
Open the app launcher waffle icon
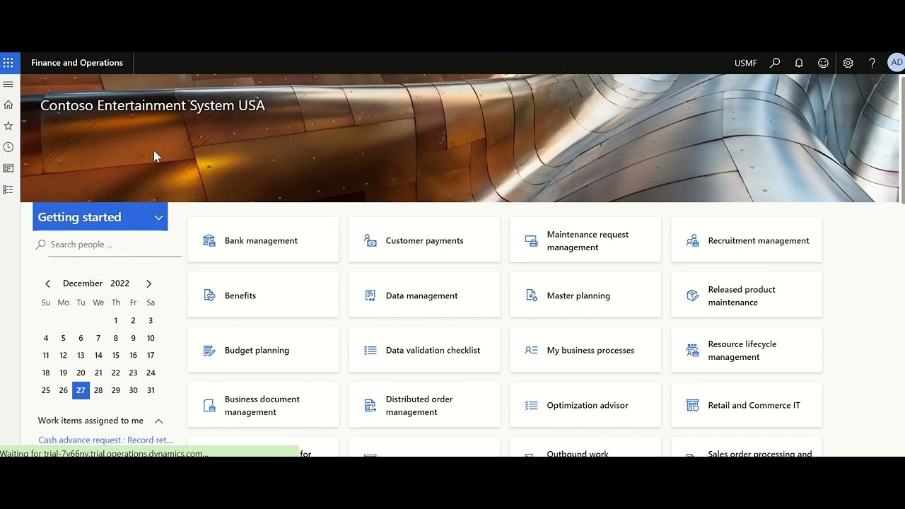click(8, 63)
